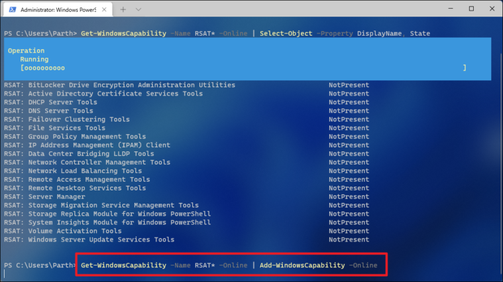This screenshot has width=503, height=282.
Task: Click the 'Operation' progress heading
Action: tap(27, 50)
